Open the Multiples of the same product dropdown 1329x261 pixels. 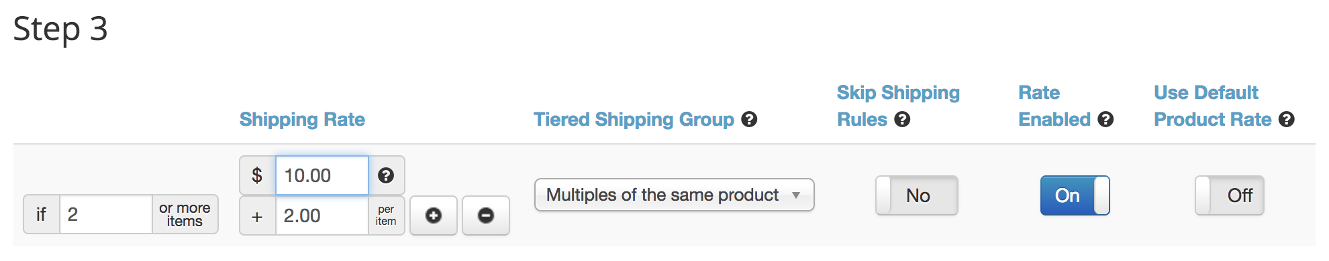tap(674, 195)
